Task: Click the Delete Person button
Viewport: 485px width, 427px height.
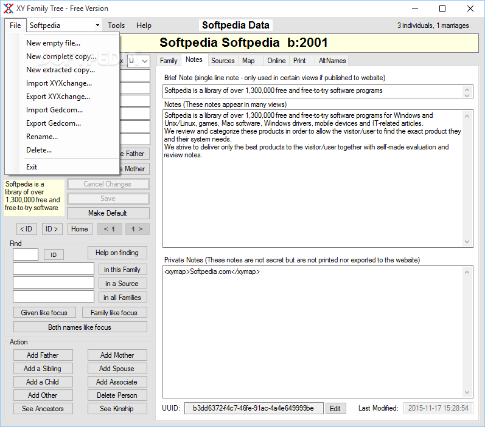Action: pos(117,395)
